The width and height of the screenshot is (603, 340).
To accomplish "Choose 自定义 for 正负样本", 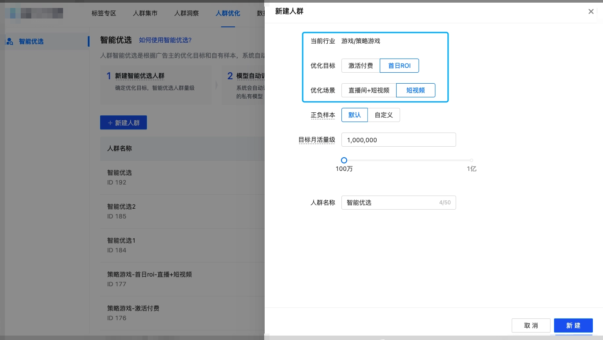I will coord(384,115).
